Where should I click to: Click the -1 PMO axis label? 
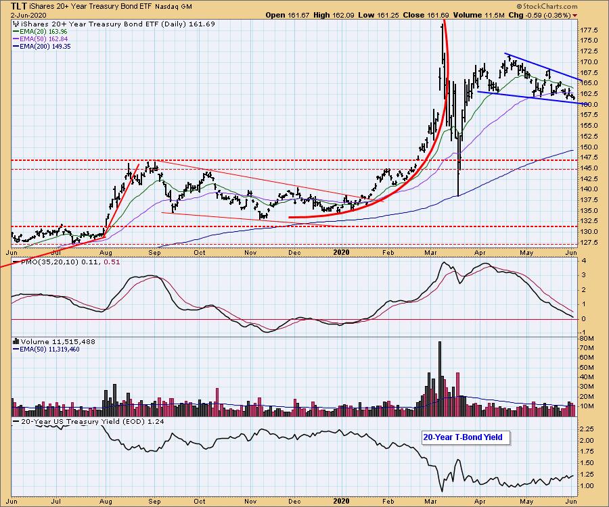point(583,333)
